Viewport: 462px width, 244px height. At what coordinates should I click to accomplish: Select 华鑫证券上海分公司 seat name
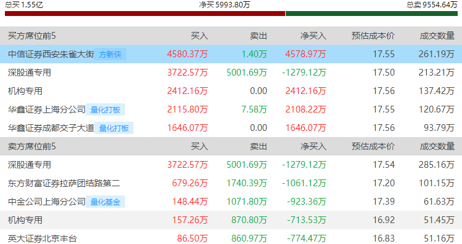click(47, 109)
